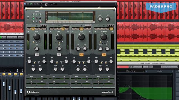Image resolution: width=179 pixels, height=100 pixels.
Task: Adjust the band 4 MIX slider handle
Action: 113,84
